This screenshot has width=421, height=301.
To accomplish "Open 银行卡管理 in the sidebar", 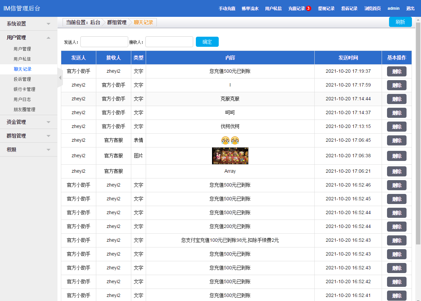I will pos(24,89).
